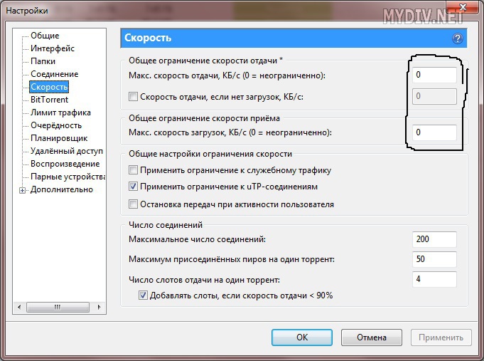
Task: Uncheck Применить ограничение к uTP-соединениям
Action: coord(133,187)
